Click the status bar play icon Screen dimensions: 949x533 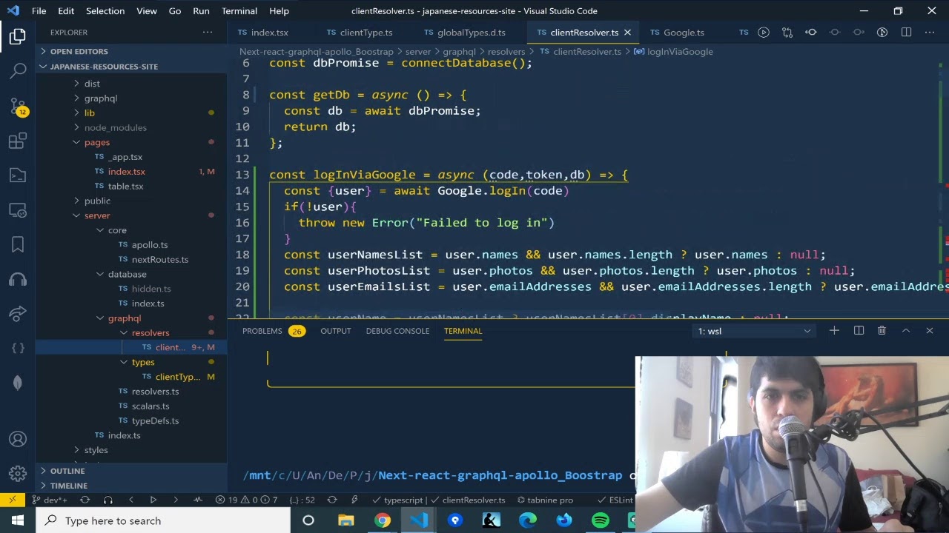point(153,500)
